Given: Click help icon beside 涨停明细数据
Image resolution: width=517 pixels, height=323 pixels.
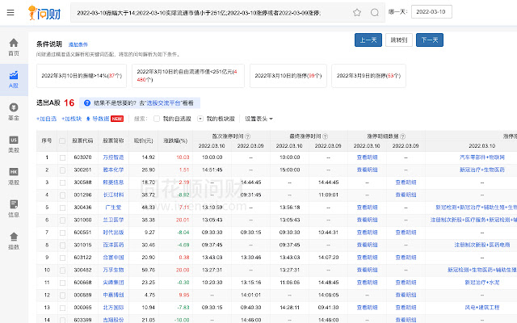Looking at the screenshot, I should [x=402, y=136].
